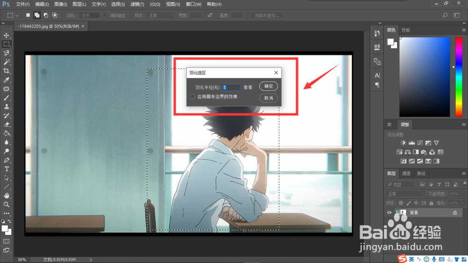The image size is (468, 263).
Task: Select the Horizontal Type tool
Action: point(6,169)
